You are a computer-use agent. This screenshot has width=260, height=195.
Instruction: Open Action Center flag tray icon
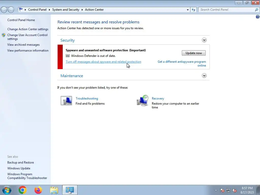click(222, 190)
